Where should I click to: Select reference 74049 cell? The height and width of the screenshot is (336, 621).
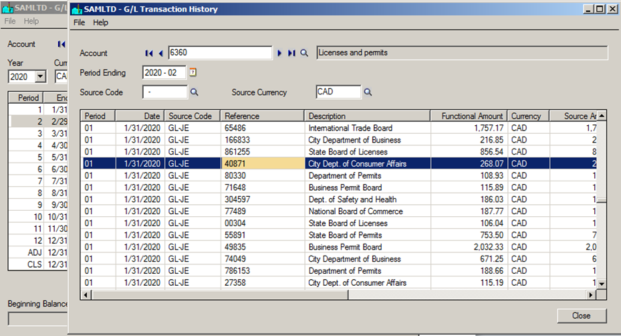coord(263,258)
